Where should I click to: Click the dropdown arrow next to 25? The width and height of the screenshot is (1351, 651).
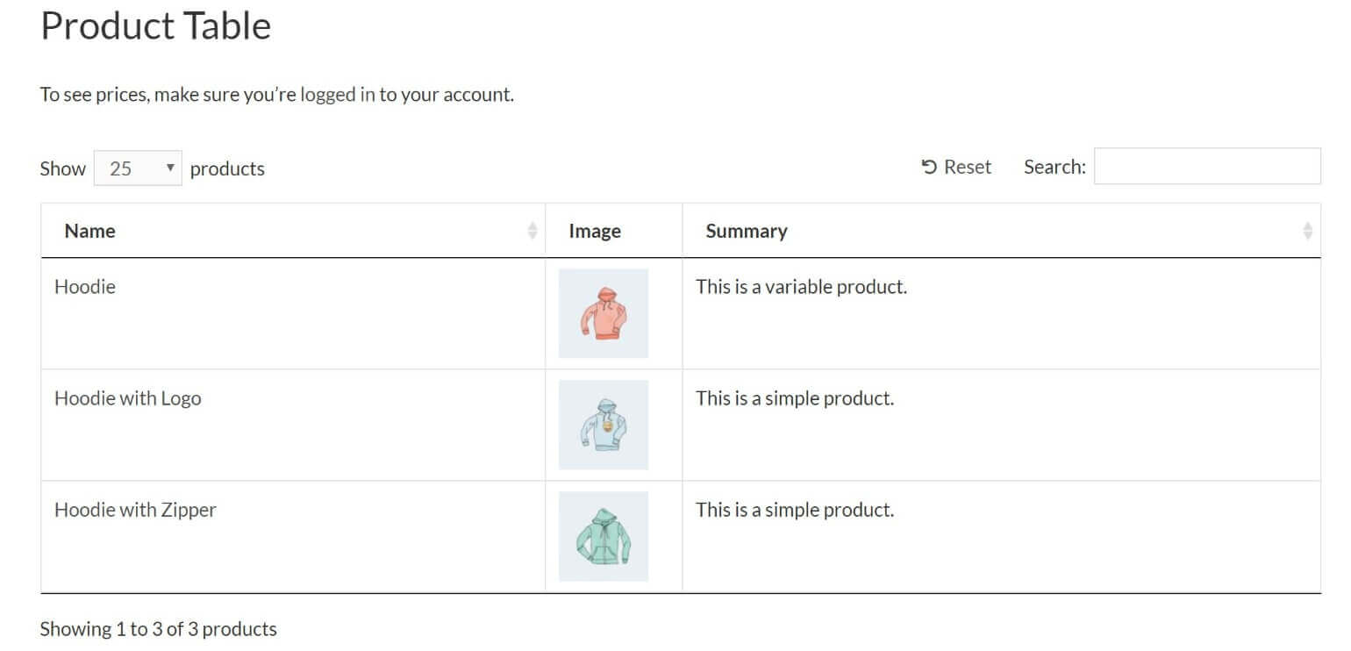[x=170, y=167]
